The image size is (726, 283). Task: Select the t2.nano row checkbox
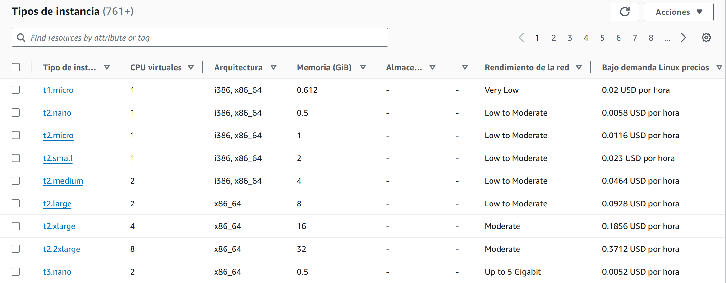(x=16, y=113)
